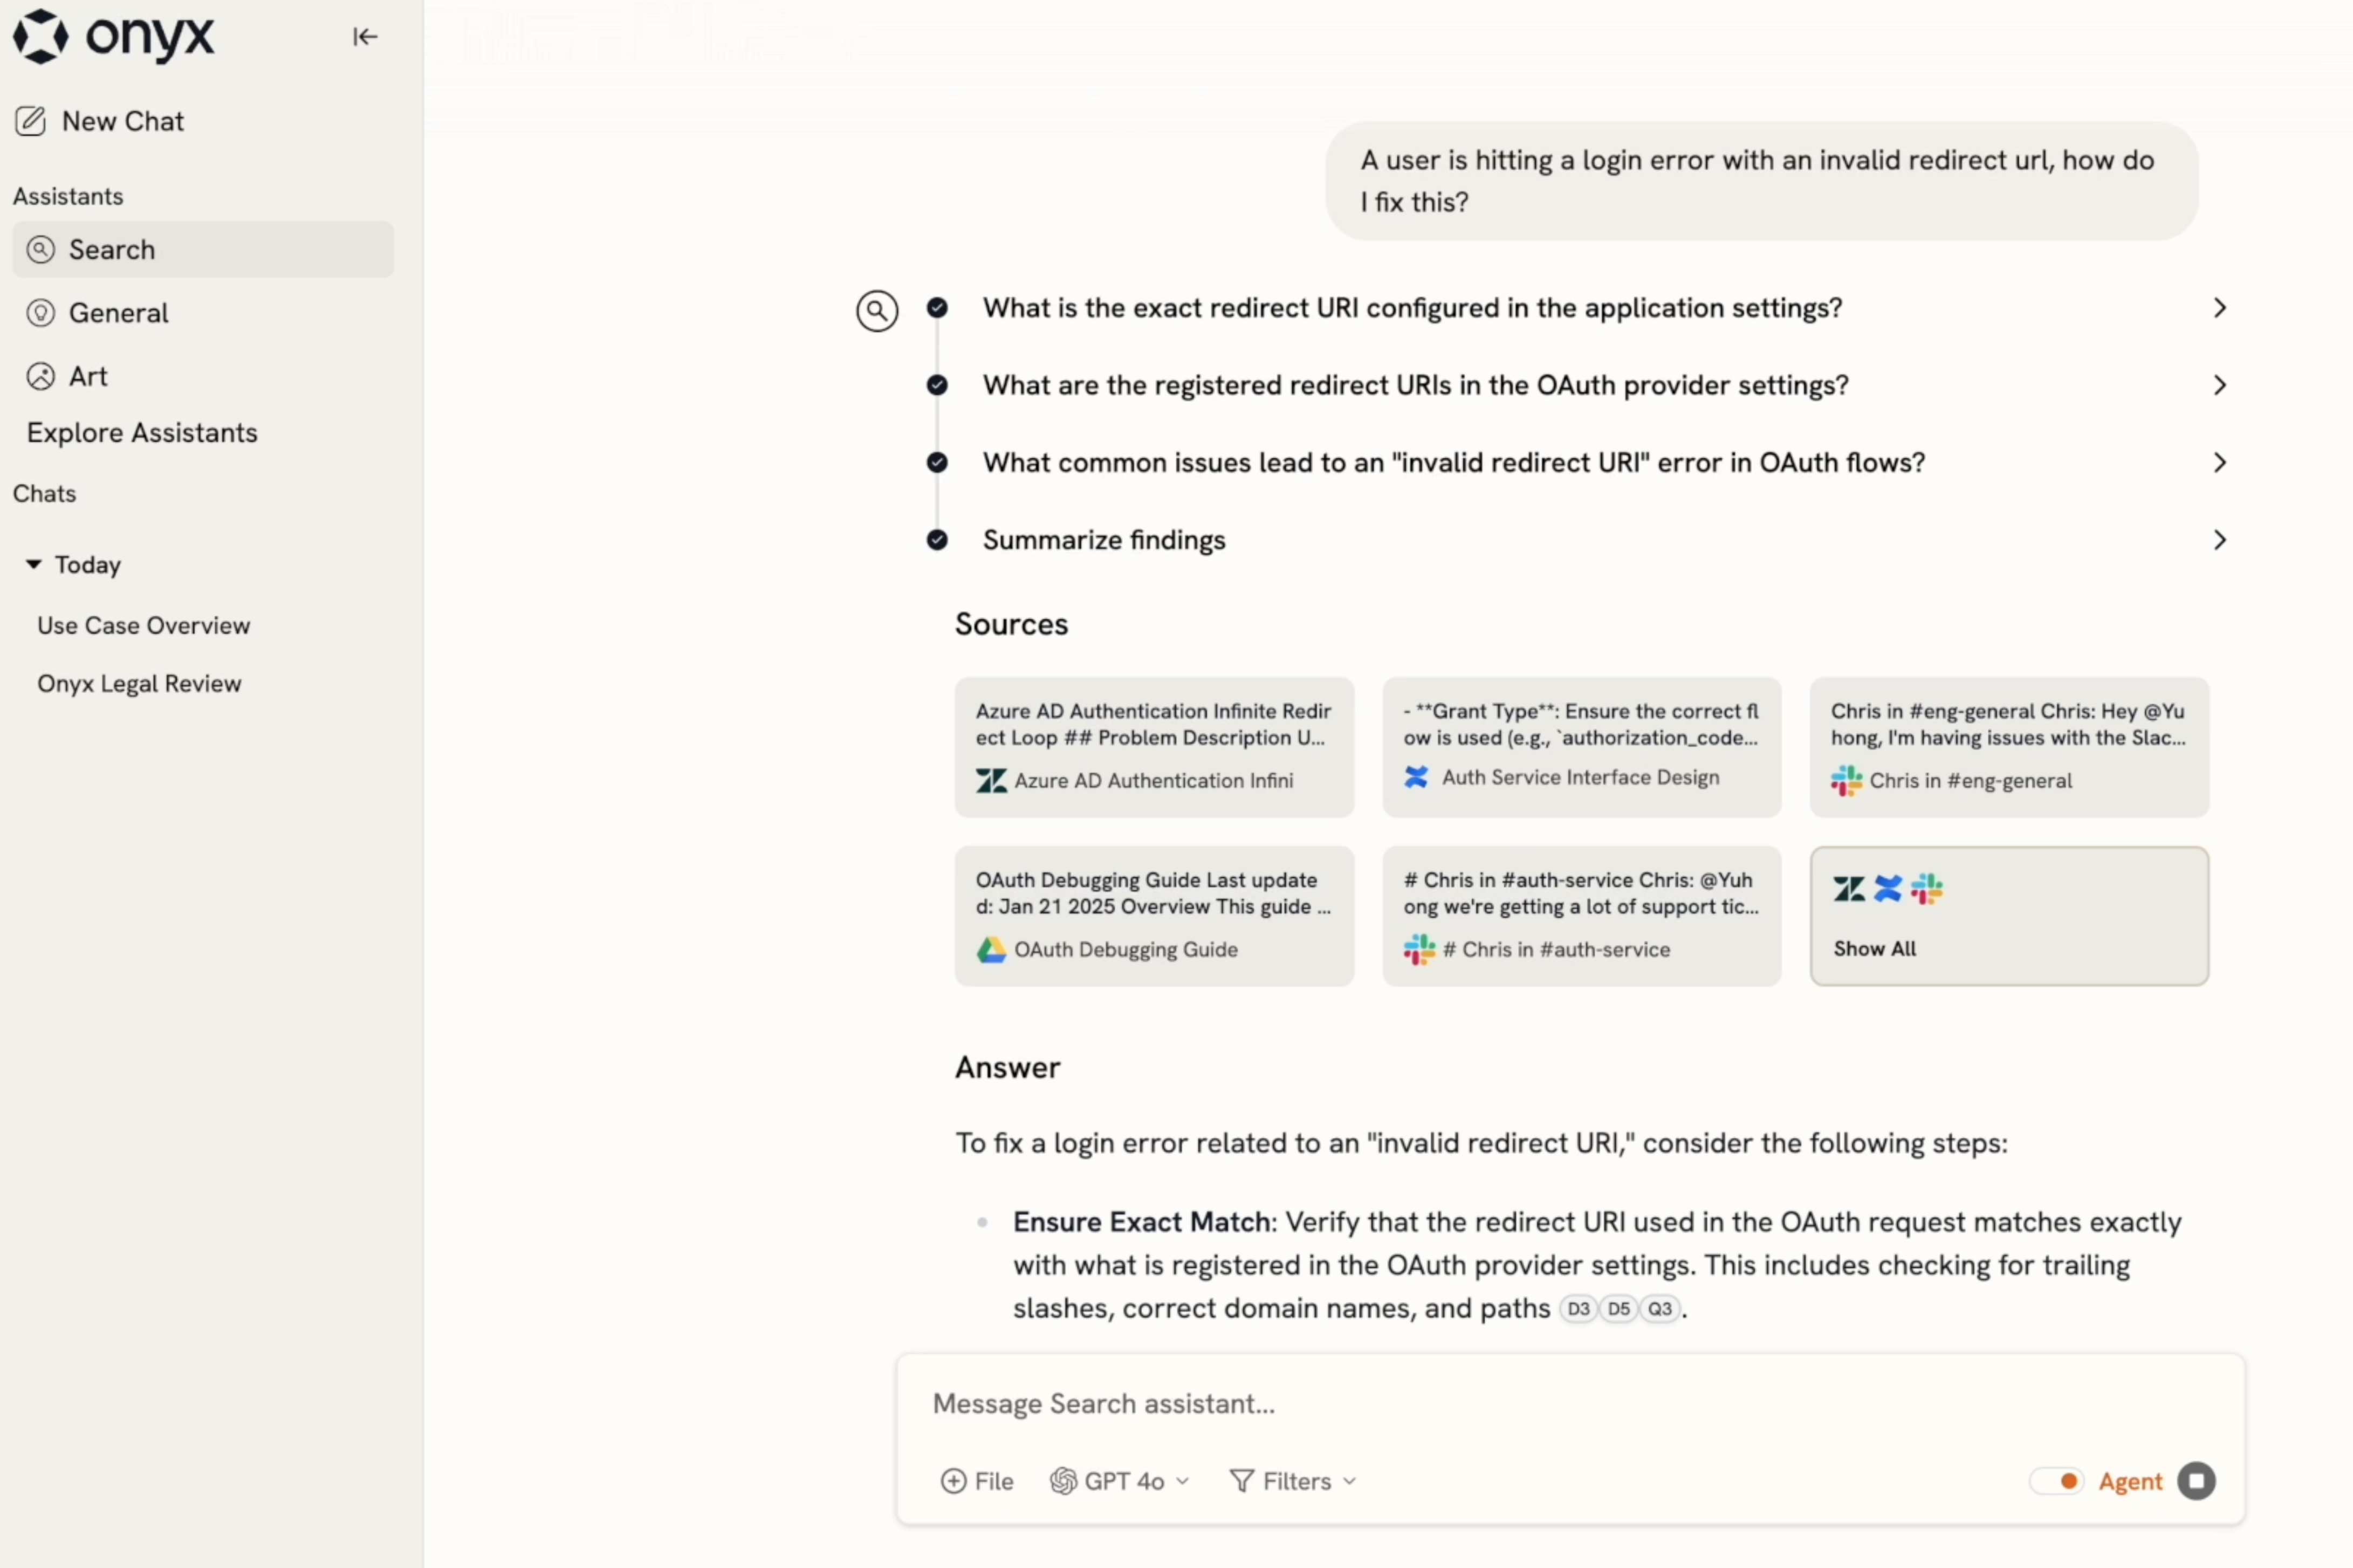Open Explore Assistants link
Viewport: 2353px width, 1568px height.
[x=142, y=433]
